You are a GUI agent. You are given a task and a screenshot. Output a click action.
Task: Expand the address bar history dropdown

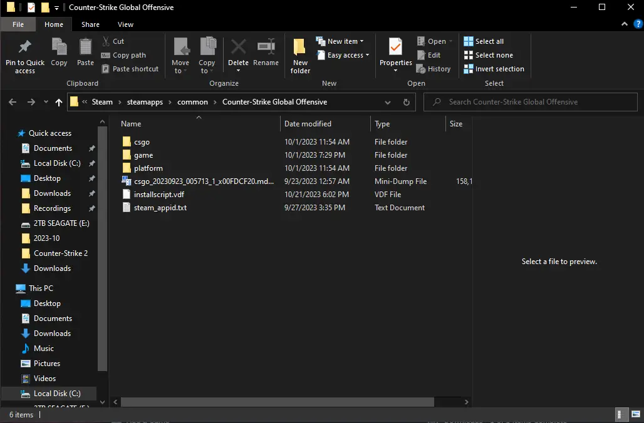point(387,102)
